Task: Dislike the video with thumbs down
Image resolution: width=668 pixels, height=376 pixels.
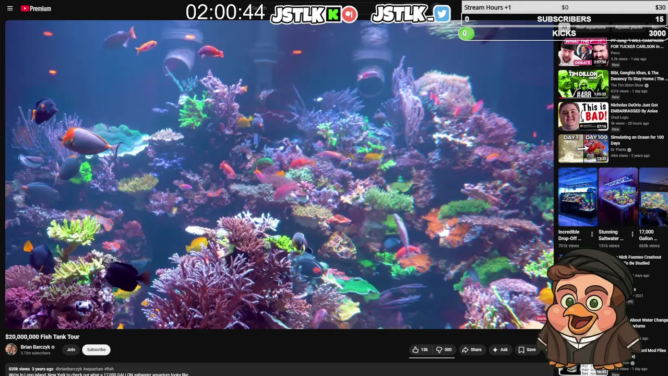Action: click(444, 350)
